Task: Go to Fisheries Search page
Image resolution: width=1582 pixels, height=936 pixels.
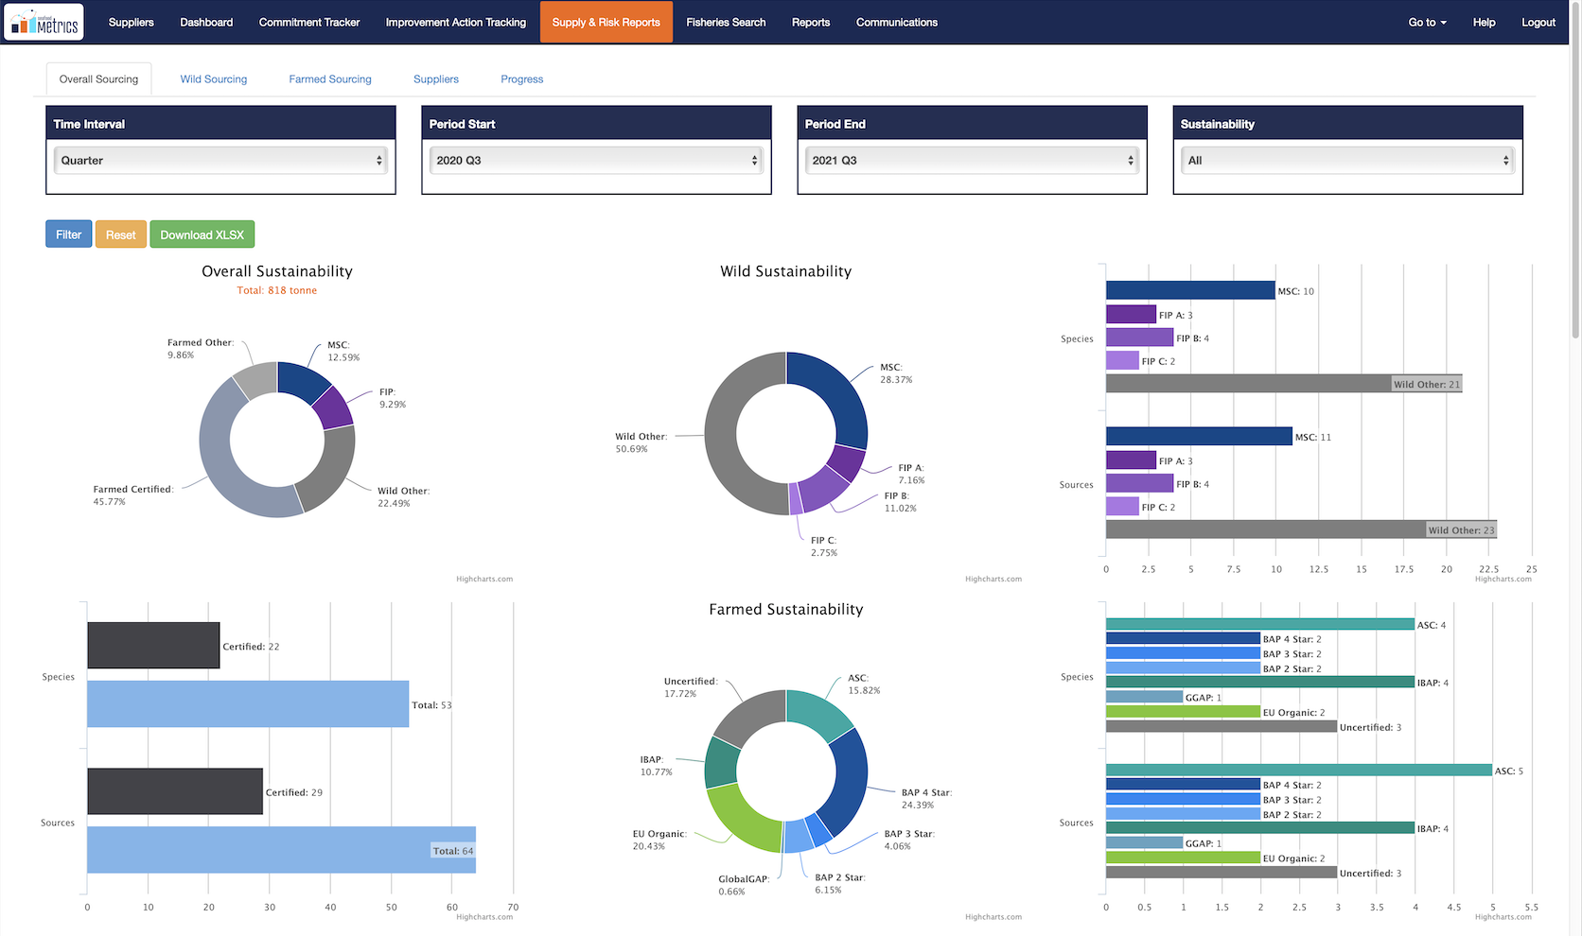Action: tap(726, 22)
